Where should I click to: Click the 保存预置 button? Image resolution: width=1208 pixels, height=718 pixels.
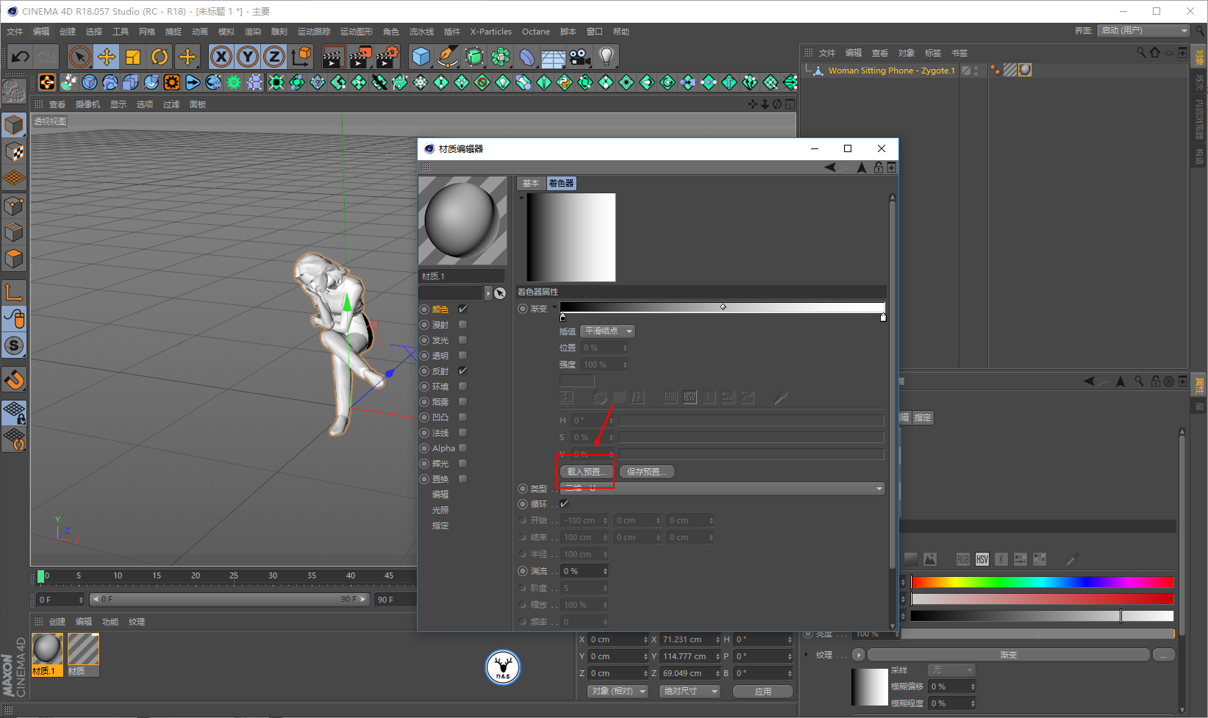[646, 472]
